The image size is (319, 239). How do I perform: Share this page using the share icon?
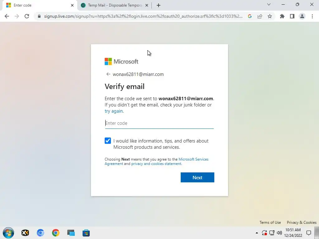260,16
